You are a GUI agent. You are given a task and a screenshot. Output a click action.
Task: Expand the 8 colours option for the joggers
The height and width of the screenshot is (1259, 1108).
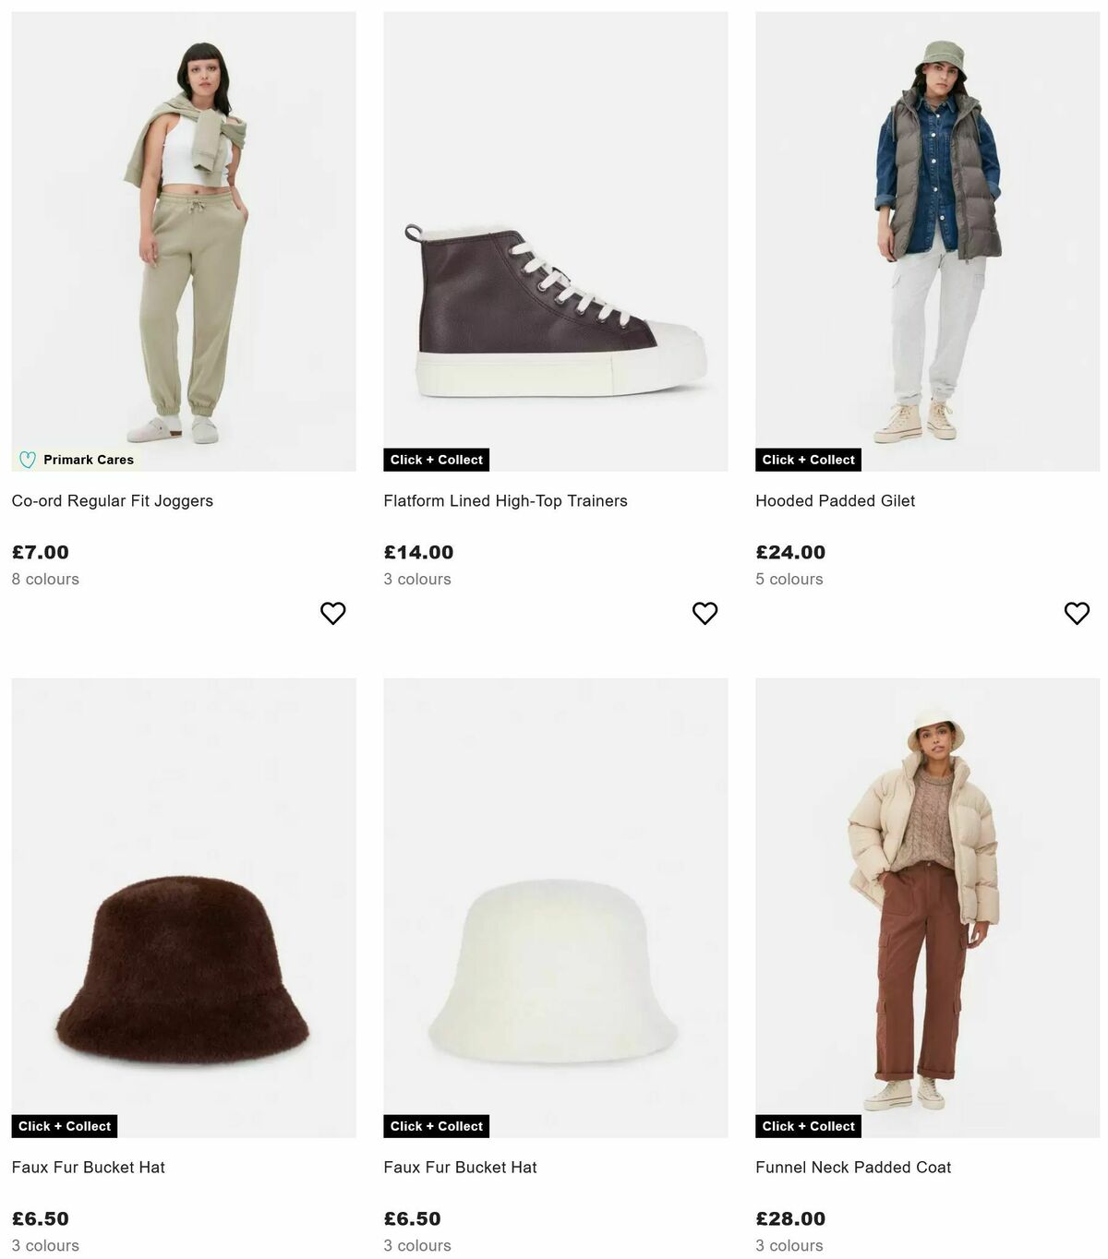(x=45, y=579)
